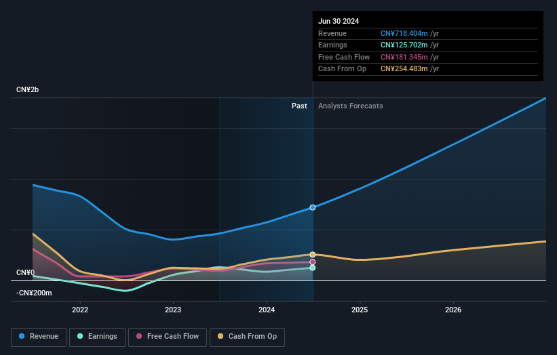Toggle the Free Cash Flow legend button
Viewport: 557px width, 355px height.
[x=168, y=337]
